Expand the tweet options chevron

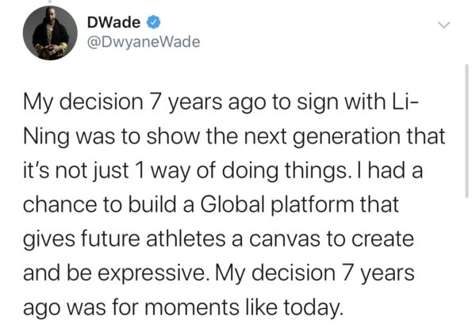443,25
